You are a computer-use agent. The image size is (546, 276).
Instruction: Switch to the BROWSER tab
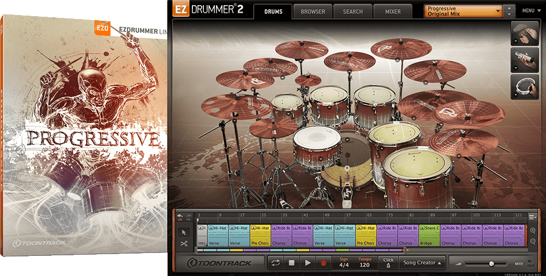(313, 12)
